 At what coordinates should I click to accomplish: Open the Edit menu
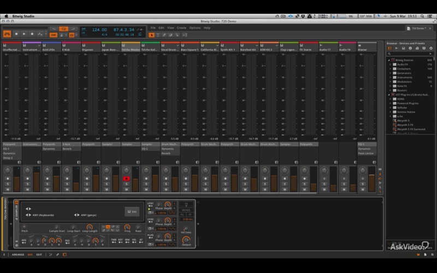(x=161, y=28)
